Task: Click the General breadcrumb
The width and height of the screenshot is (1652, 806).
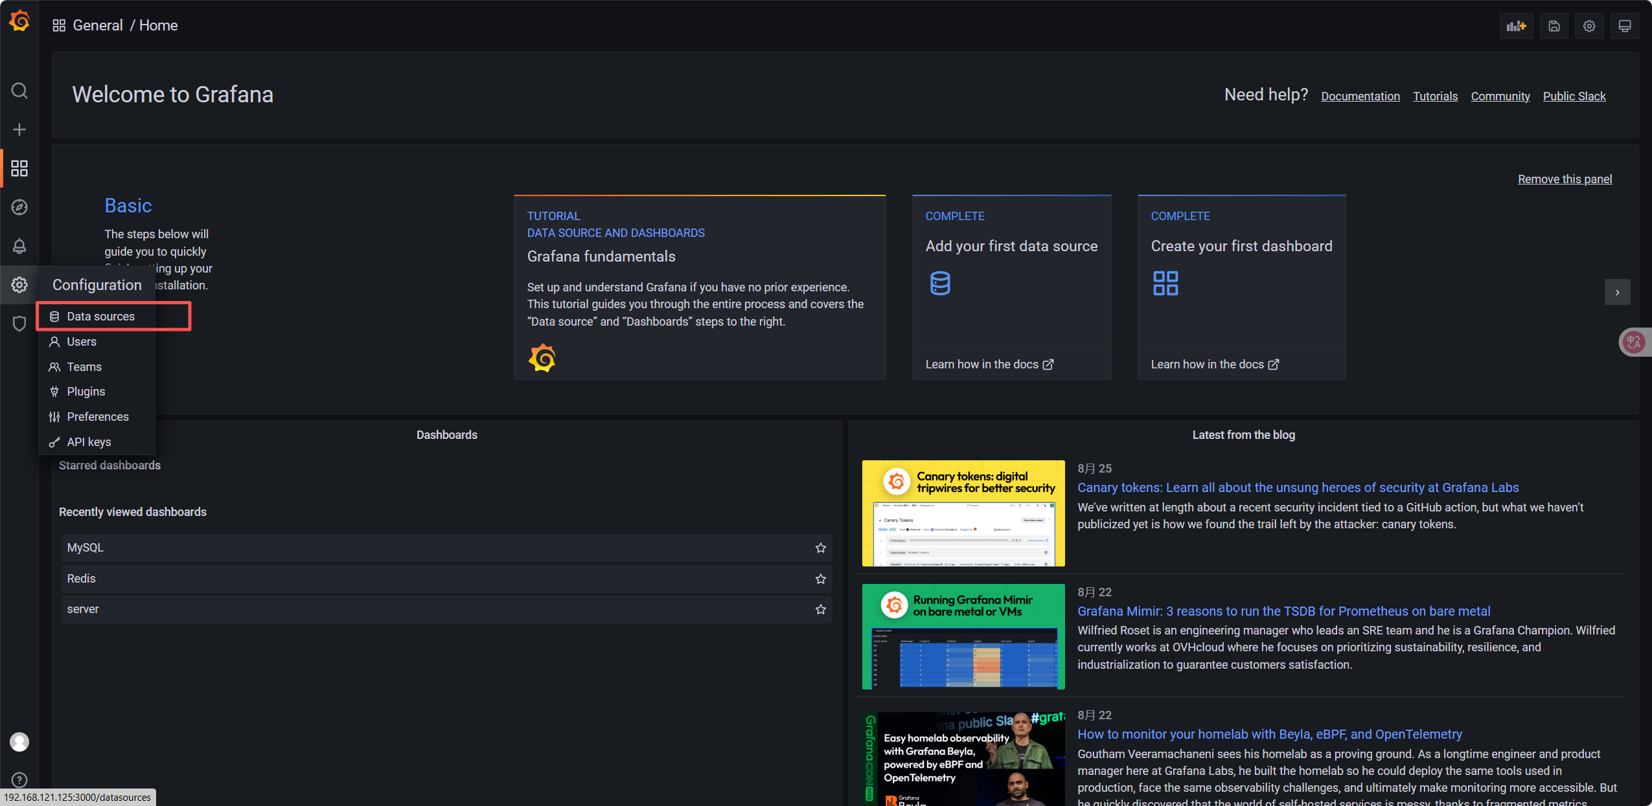Action: 98,25
